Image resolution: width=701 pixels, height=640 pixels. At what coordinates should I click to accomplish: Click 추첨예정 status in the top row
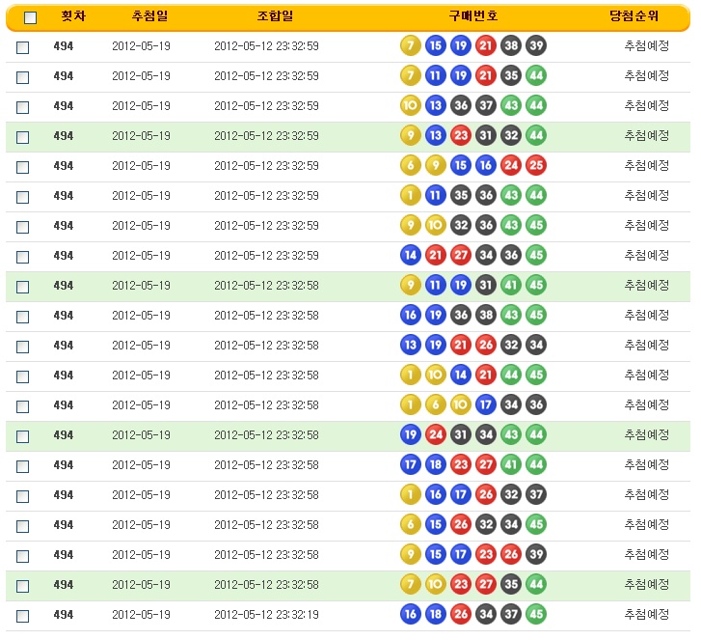[x=646, y=46]
